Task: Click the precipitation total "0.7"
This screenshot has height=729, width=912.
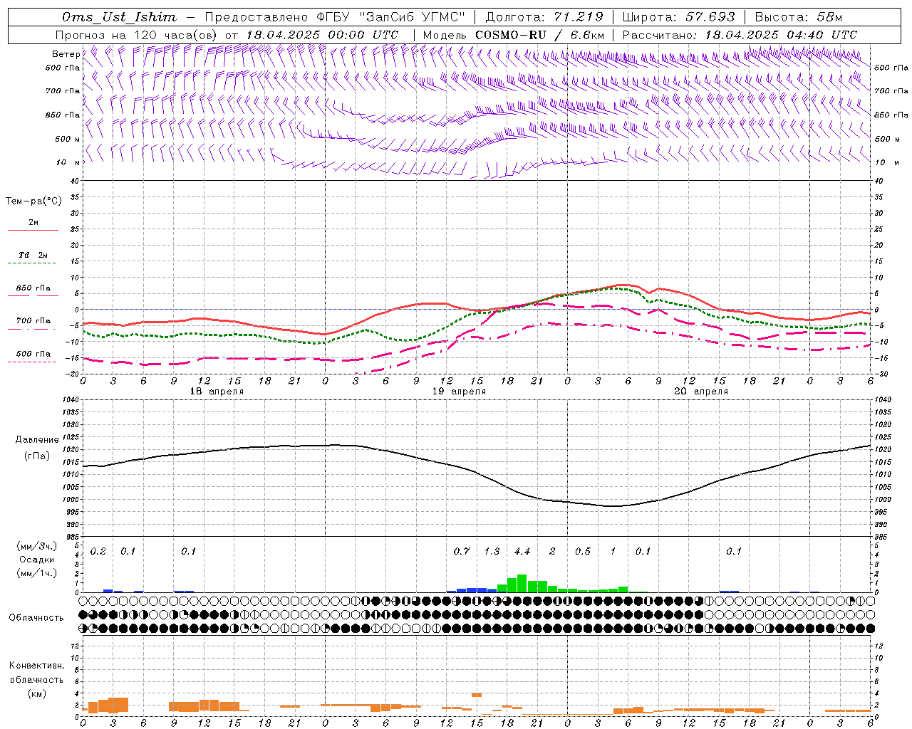Action: 462,551
